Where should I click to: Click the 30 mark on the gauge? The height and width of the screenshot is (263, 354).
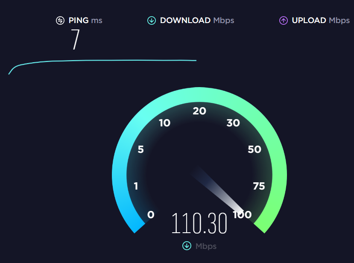coord(233,123)
